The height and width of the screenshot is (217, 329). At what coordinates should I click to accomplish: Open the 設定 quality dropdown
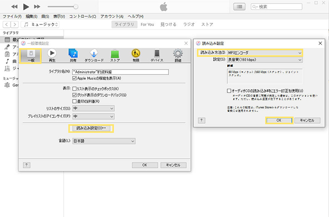click(265, 60)
